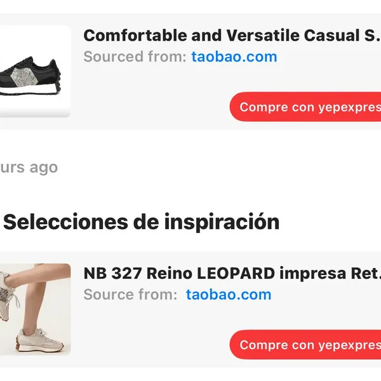381x381 pixels.
Task: Open the black glitter sneaker thumbnail
Action: click(x=35, y=71)
